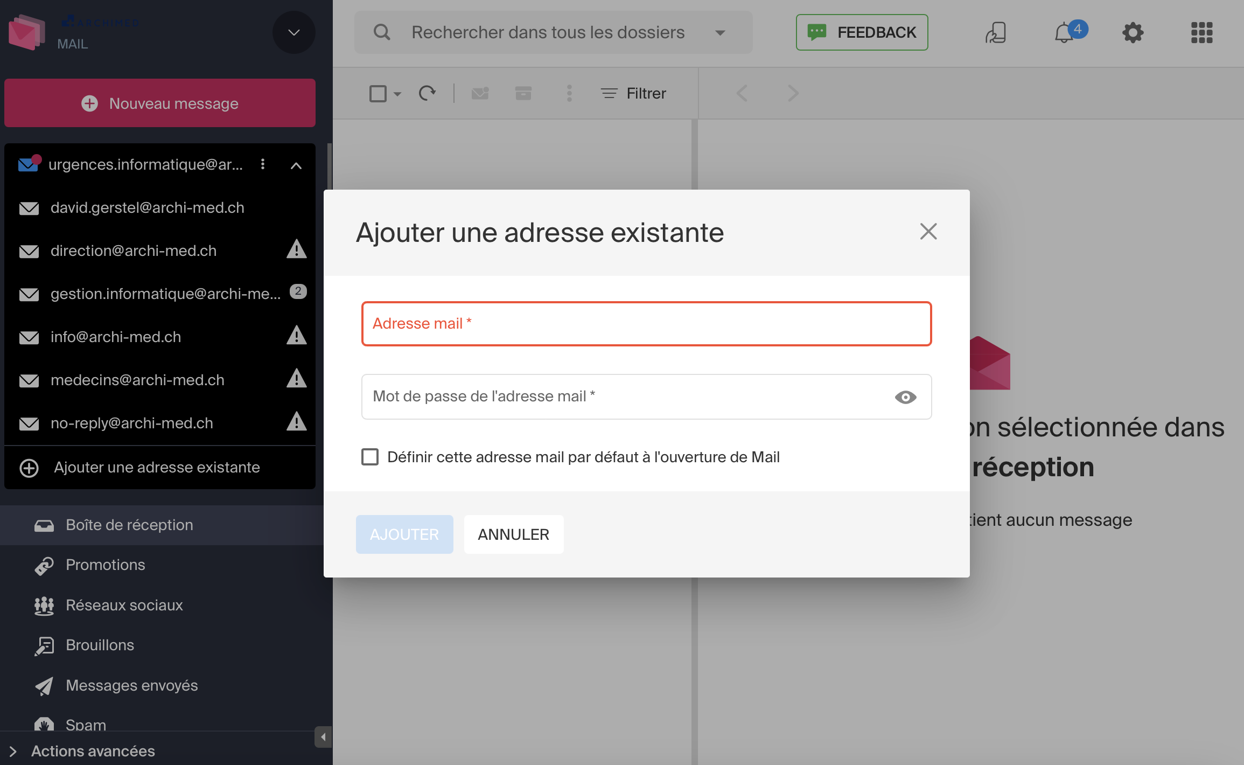Open the settings gear icon
Screen dimensions: 1244x765
tap(1133, 33)
